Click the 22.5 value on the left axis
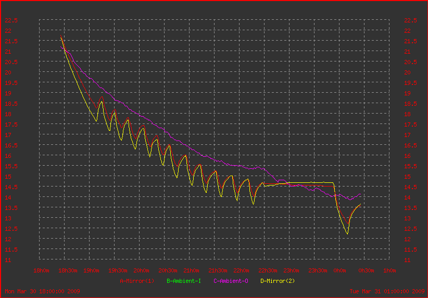 tap(11, 20)
